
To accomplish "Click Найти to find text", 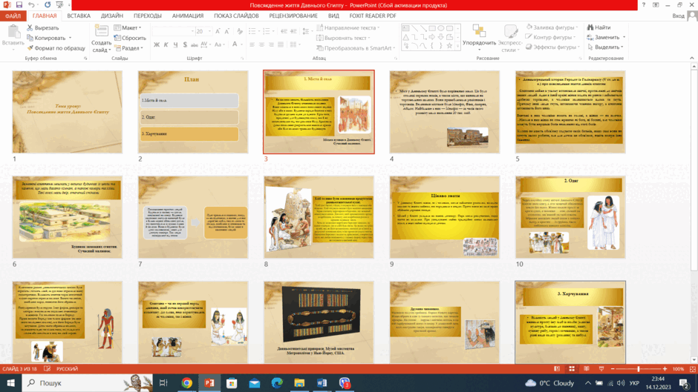I will pos(599,27).
